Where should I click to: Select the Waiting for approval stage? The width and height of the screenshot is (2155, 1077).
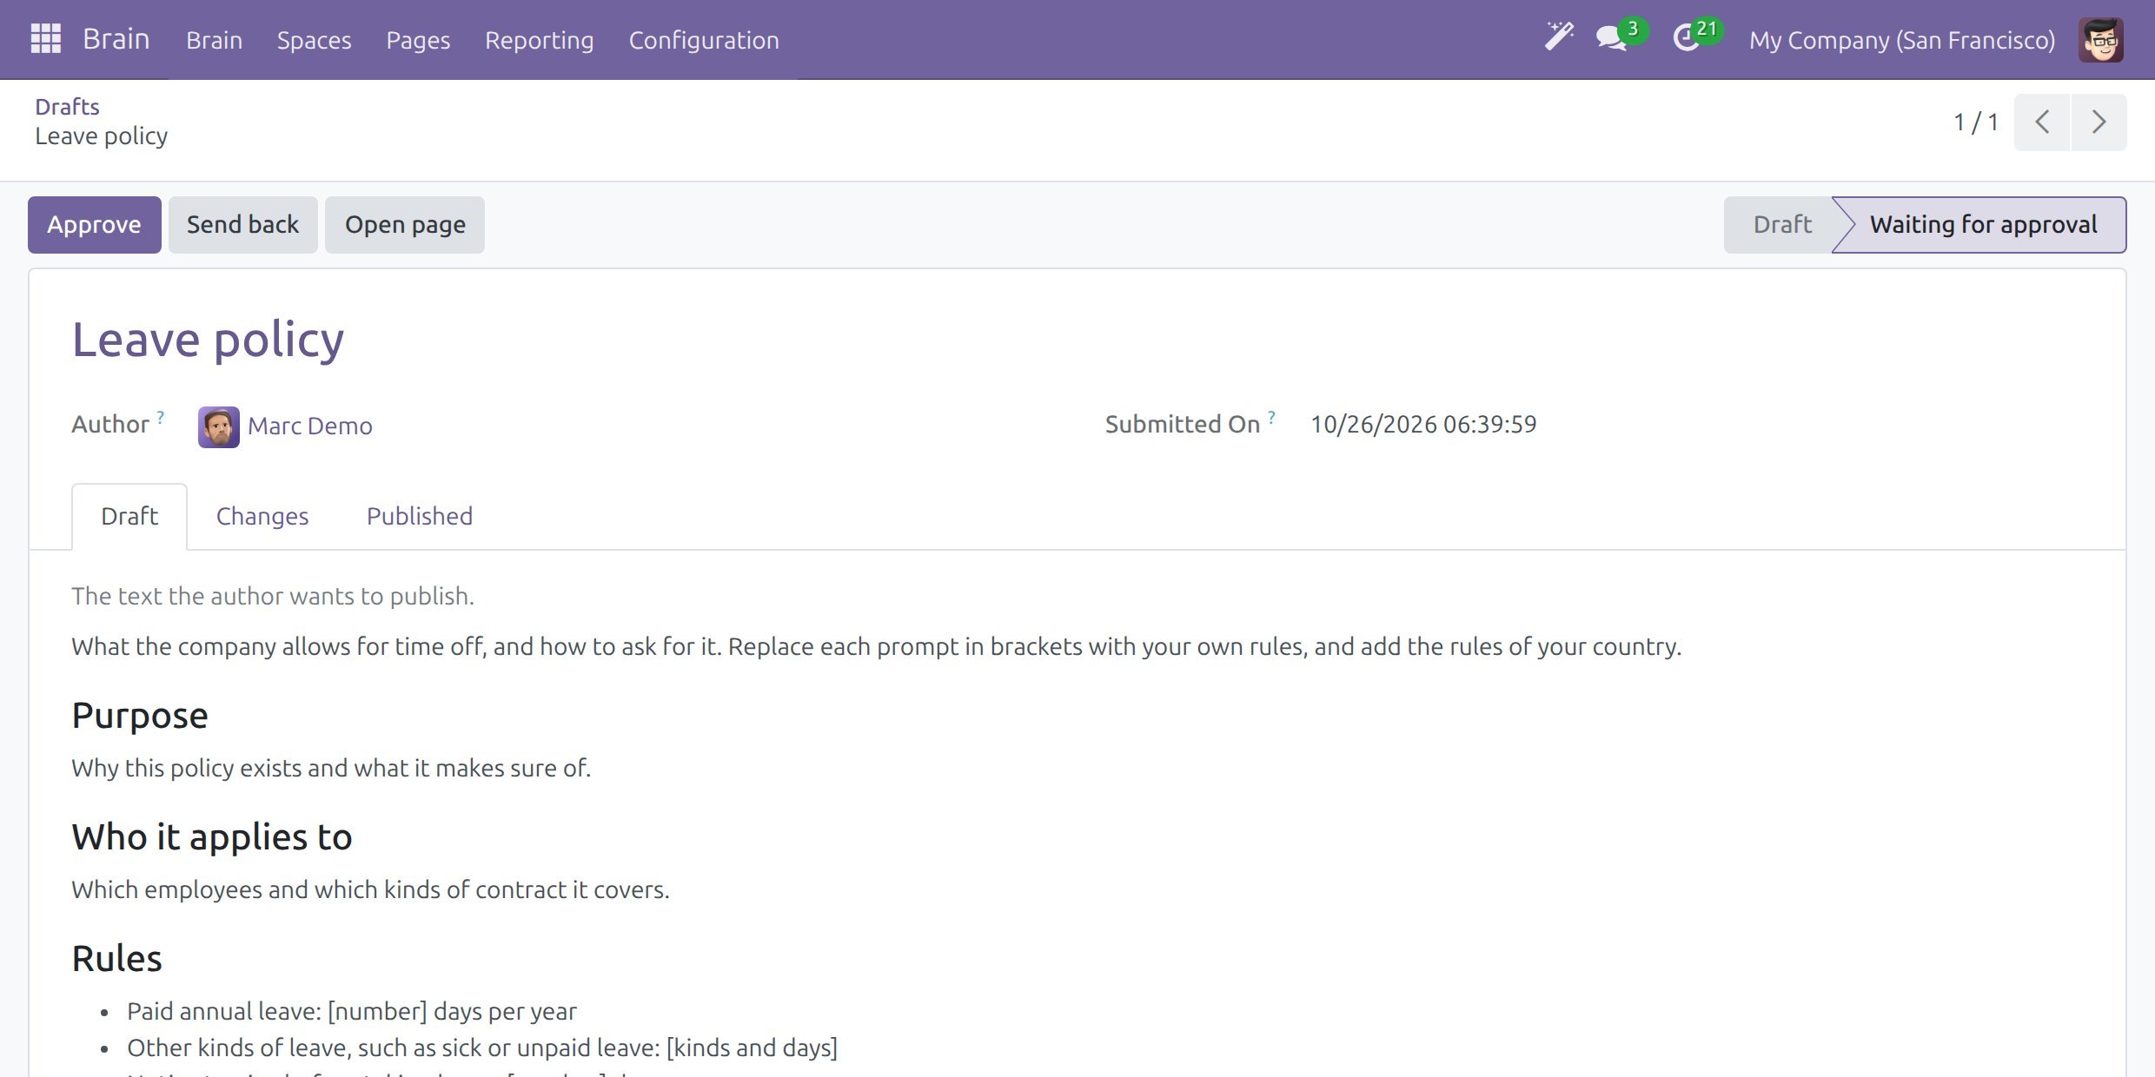pos(1983,225)
